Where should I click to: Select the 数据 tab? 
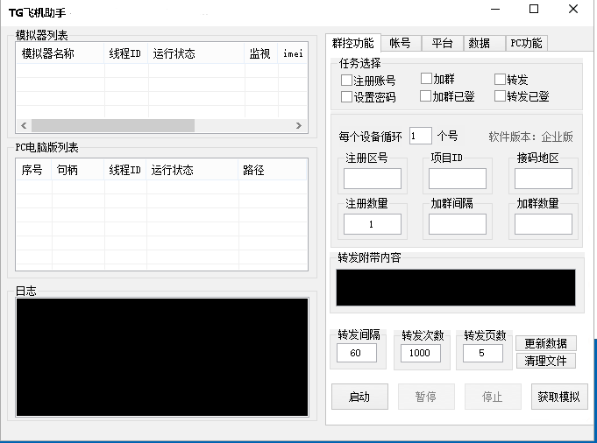tap(480, 43)
